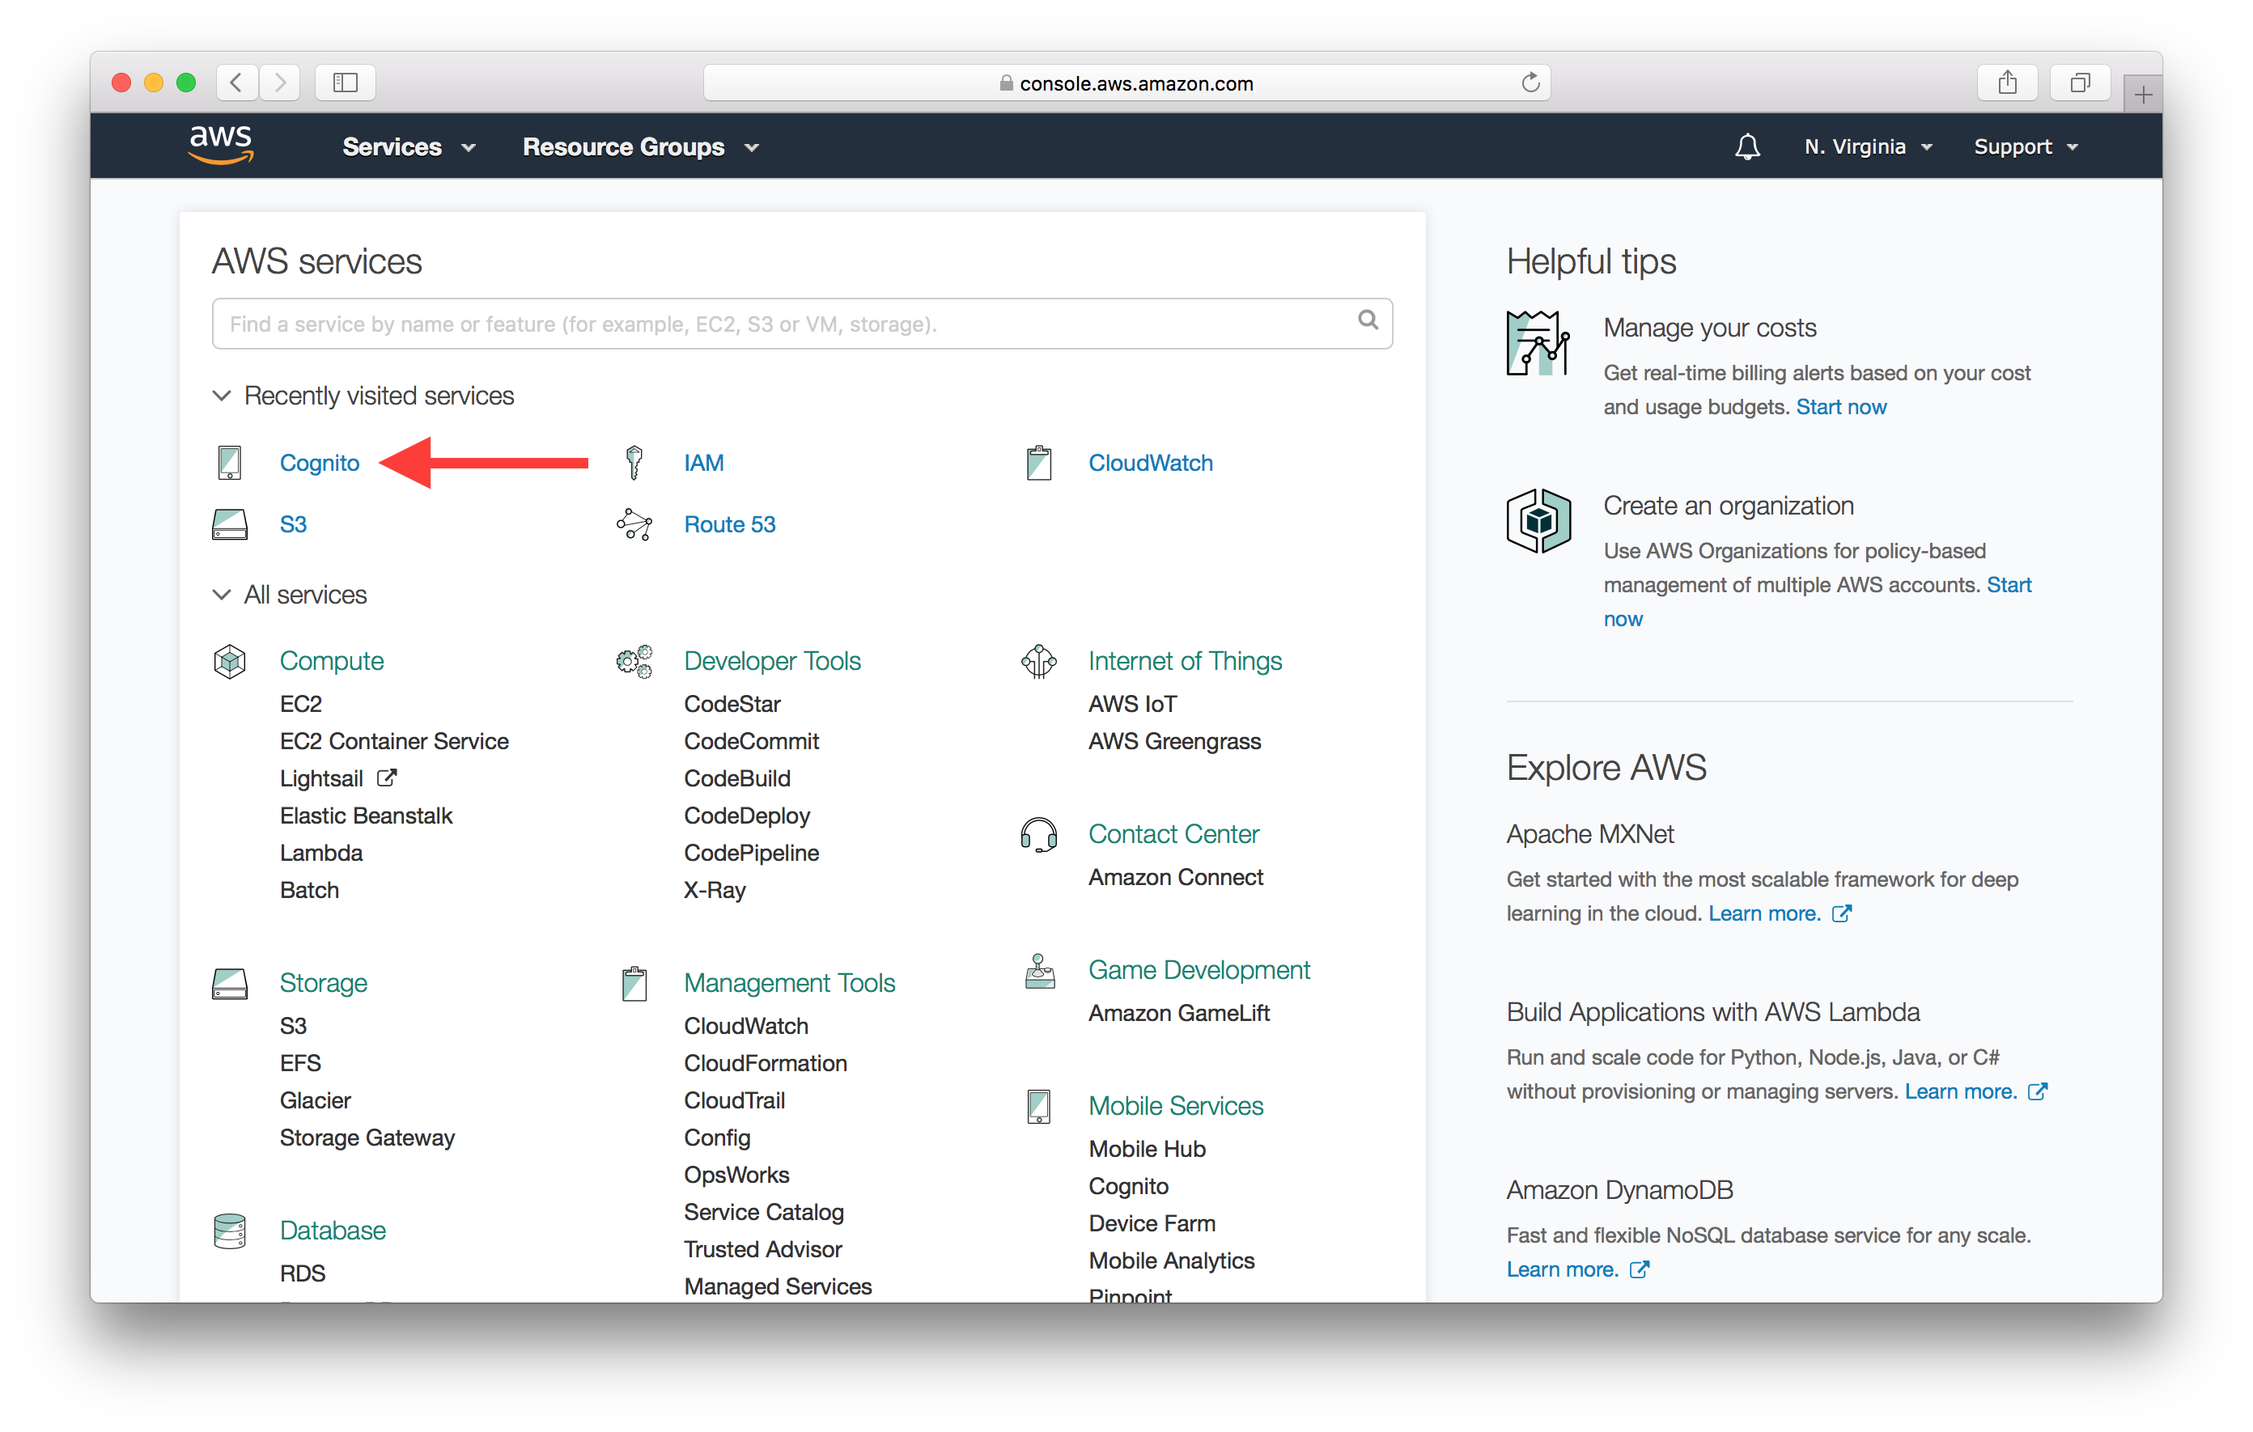Click the Contact Center headset icon
This screenshot has height=1432, width=2253.
tap(1038, 834)
